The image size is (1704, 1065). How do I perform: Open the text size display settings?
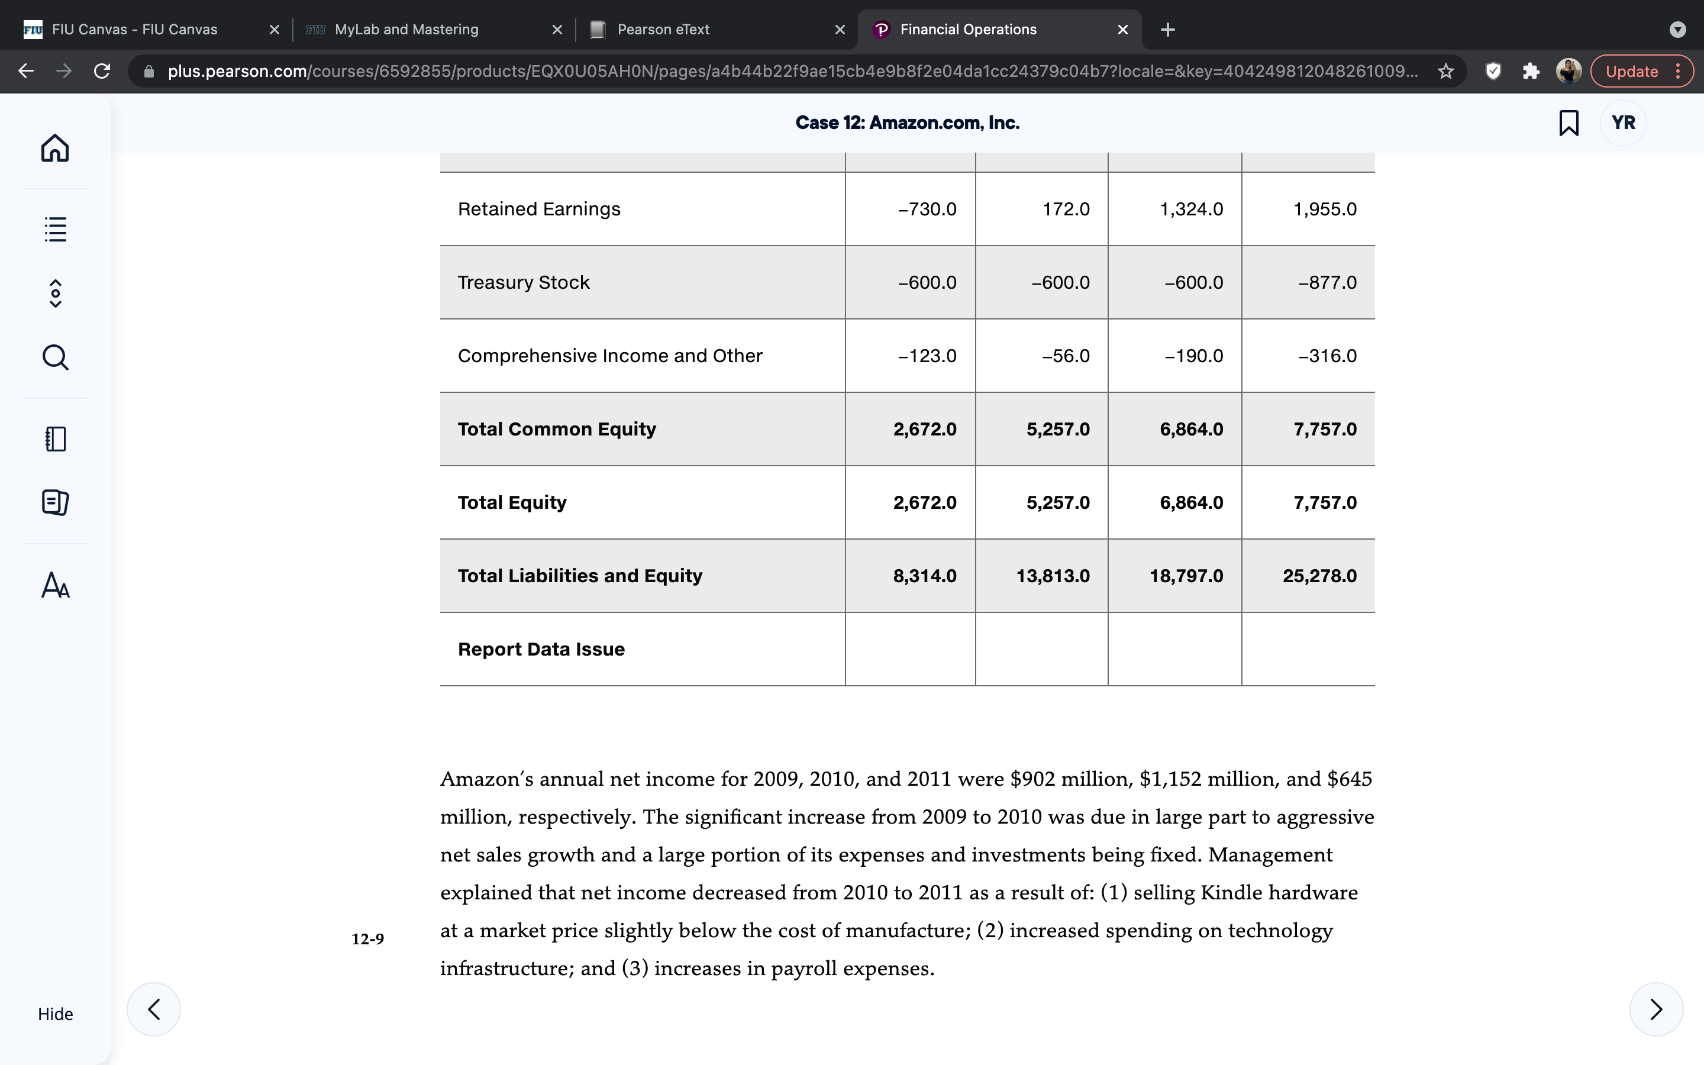[x=55, y=585]
